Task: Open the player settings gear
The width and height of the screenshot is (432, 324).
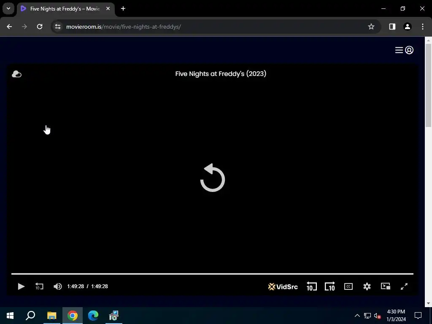Action: pyautogui.click(x=367, y=286)
